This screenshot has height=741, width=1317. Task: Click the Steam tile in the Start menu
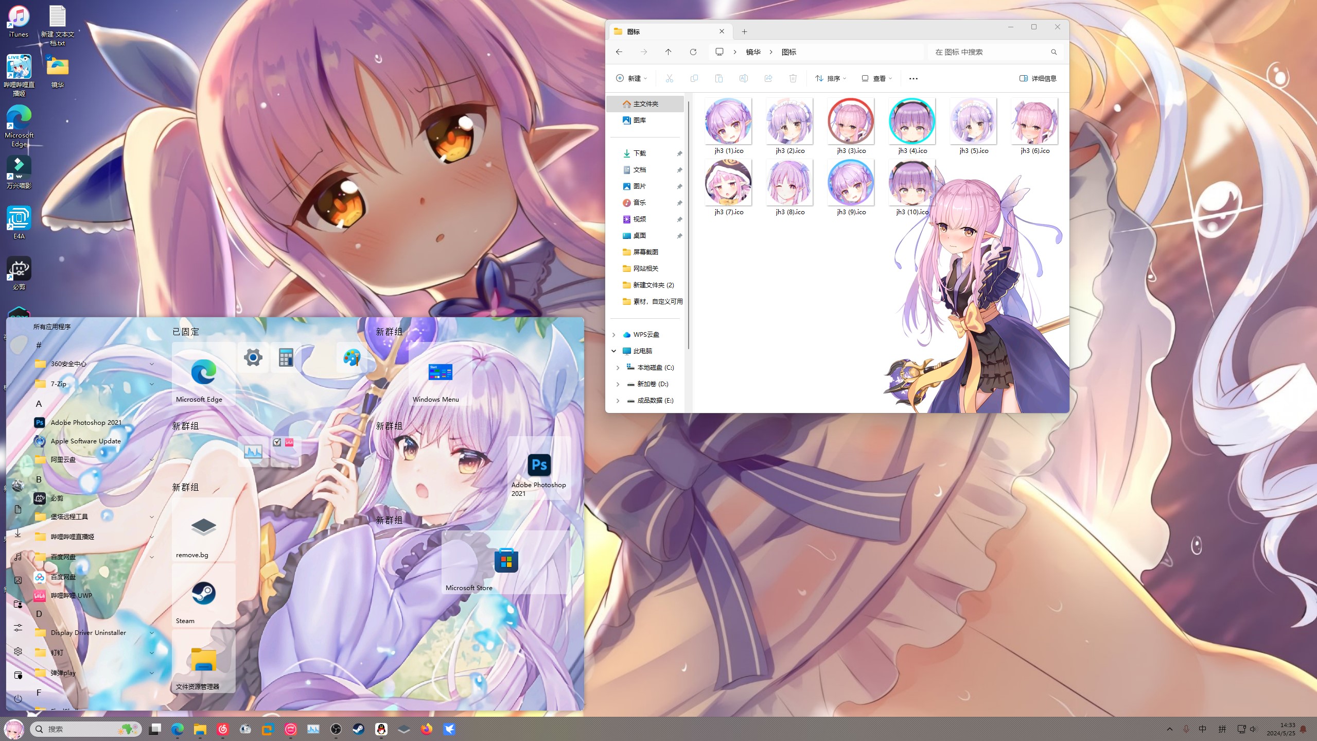coord(203,595)
